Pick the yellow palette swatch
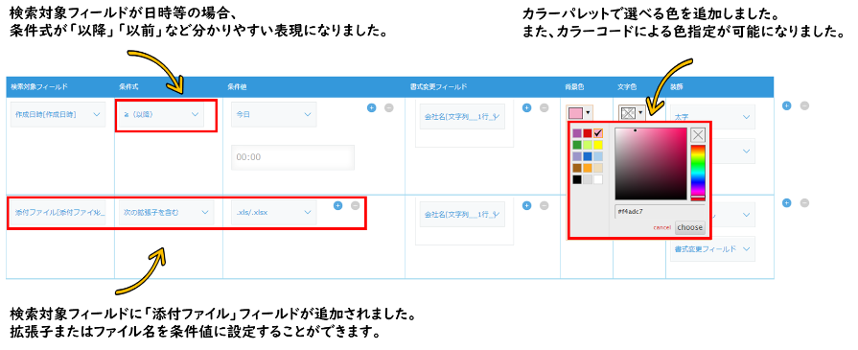 [598, 145]
